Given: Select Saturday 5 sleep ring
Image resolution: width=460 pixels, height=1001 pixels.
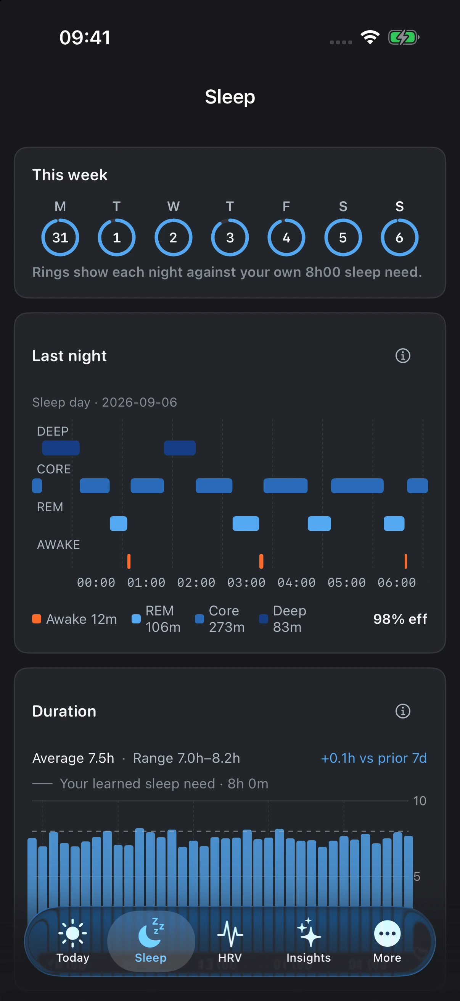Looking at the screenshot, I should pos(343,237).
